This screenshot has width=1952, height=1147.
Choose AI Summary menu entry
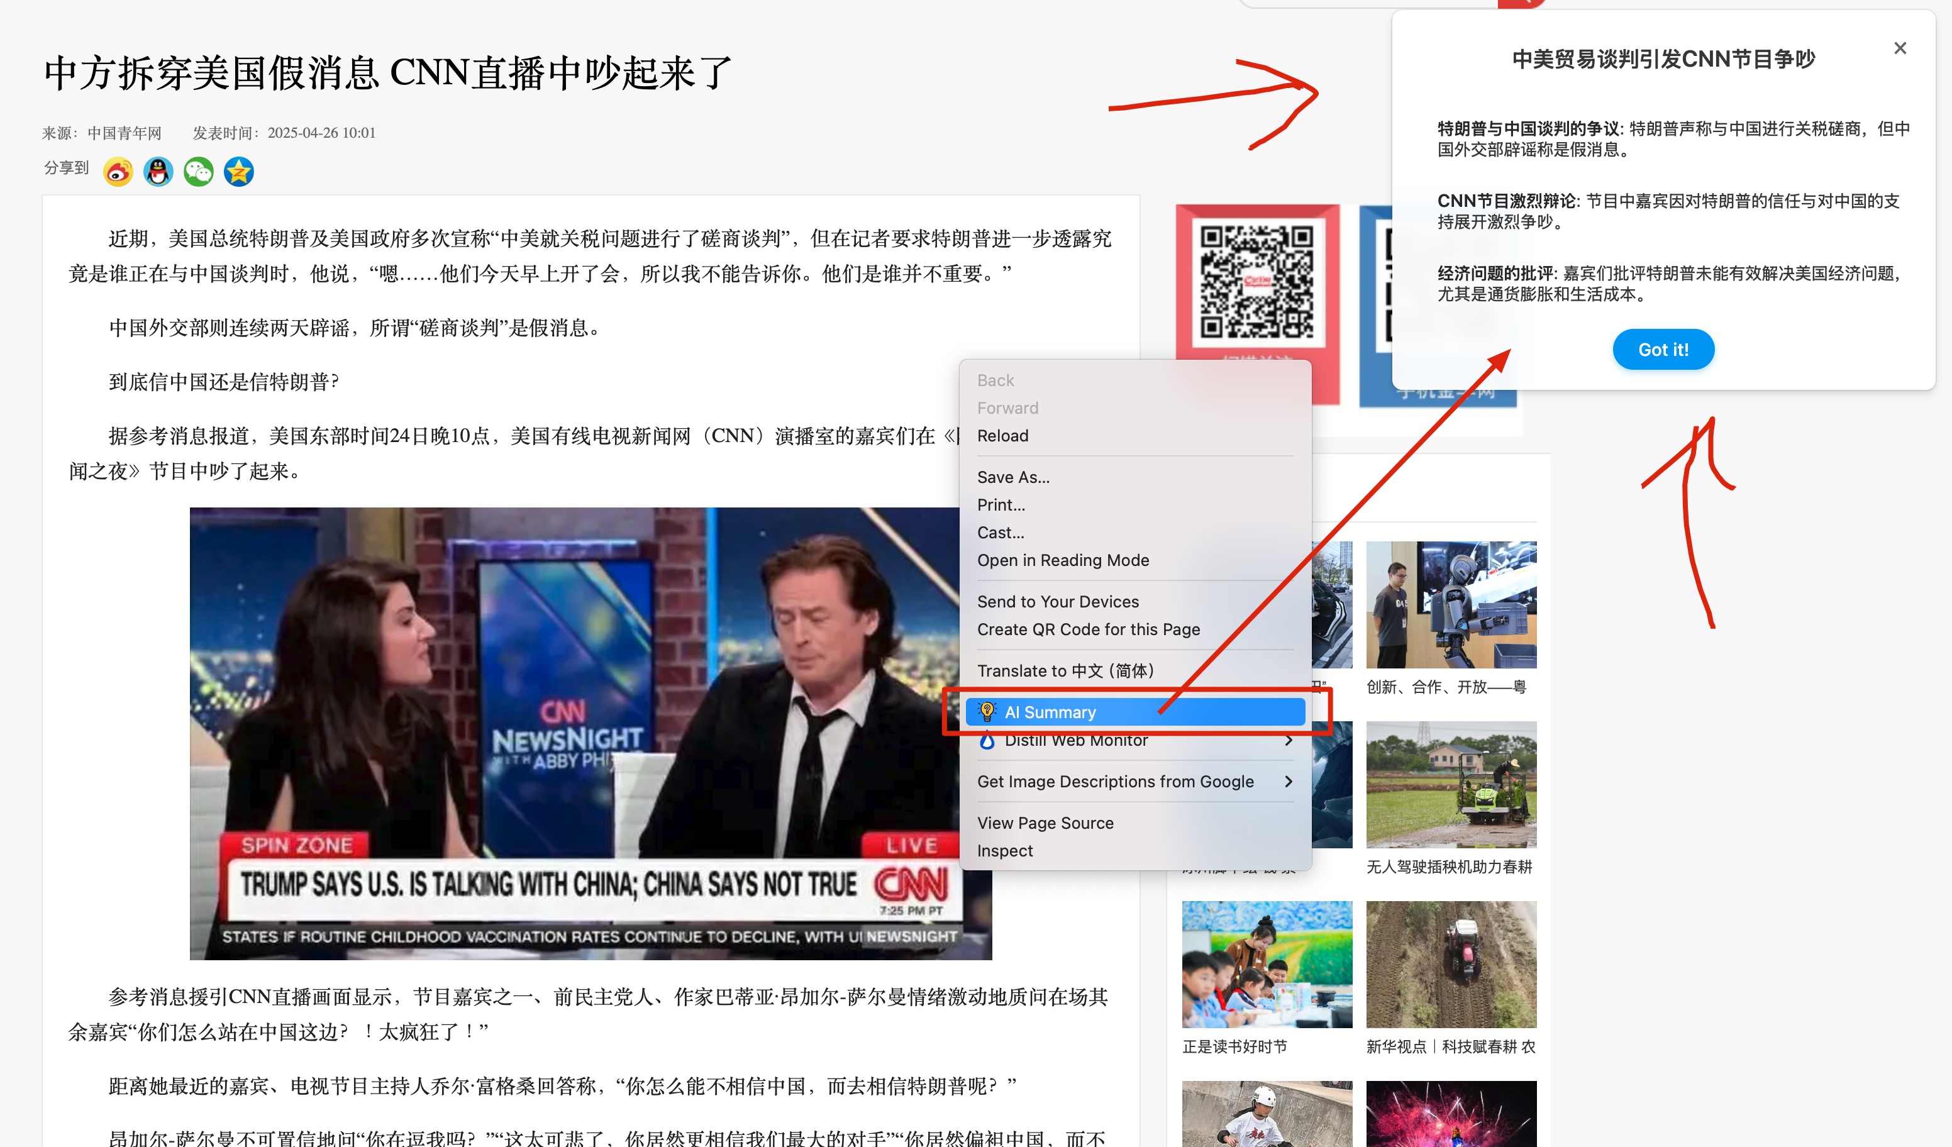1135,712
